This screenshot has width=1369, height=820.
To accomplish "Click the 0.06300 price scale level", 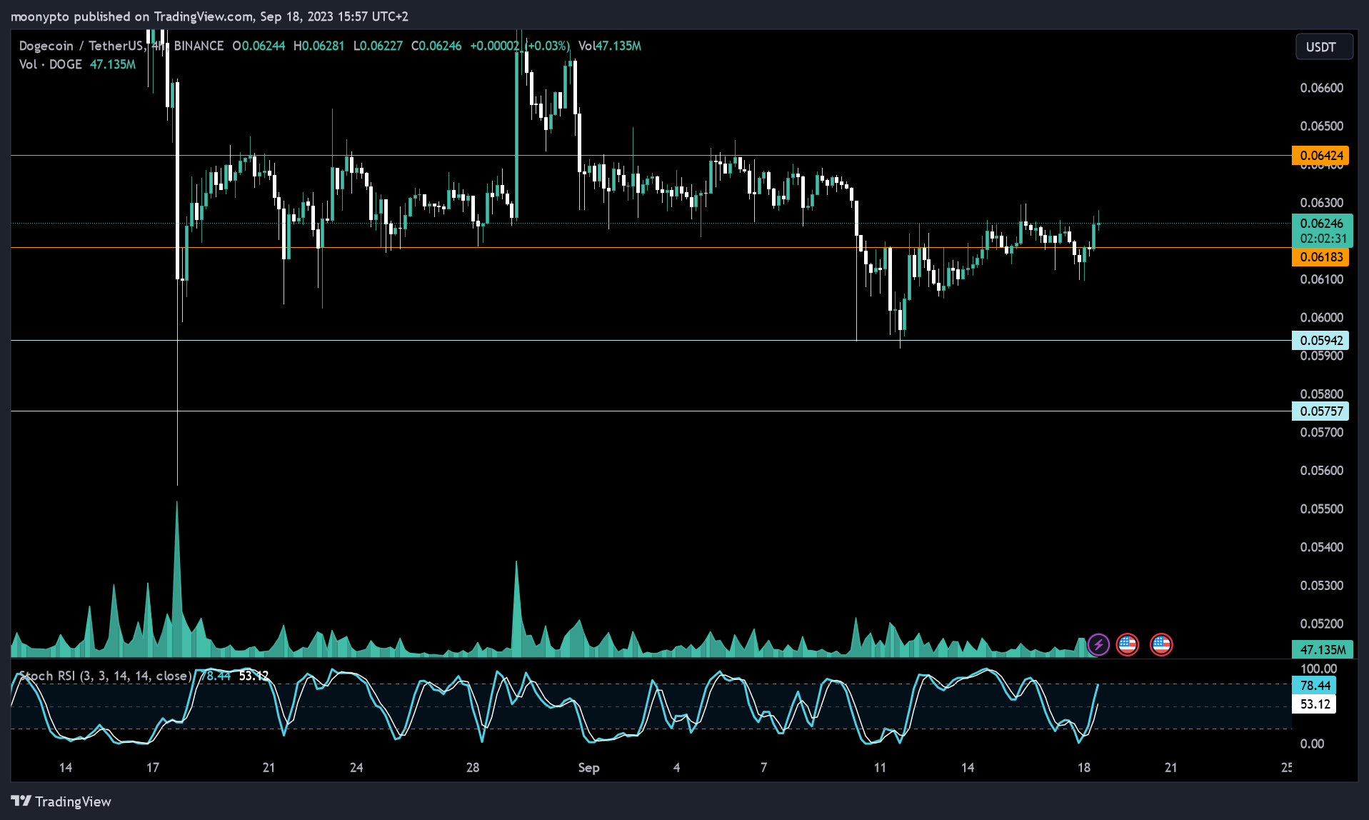I will click(x=1321, y=203).
